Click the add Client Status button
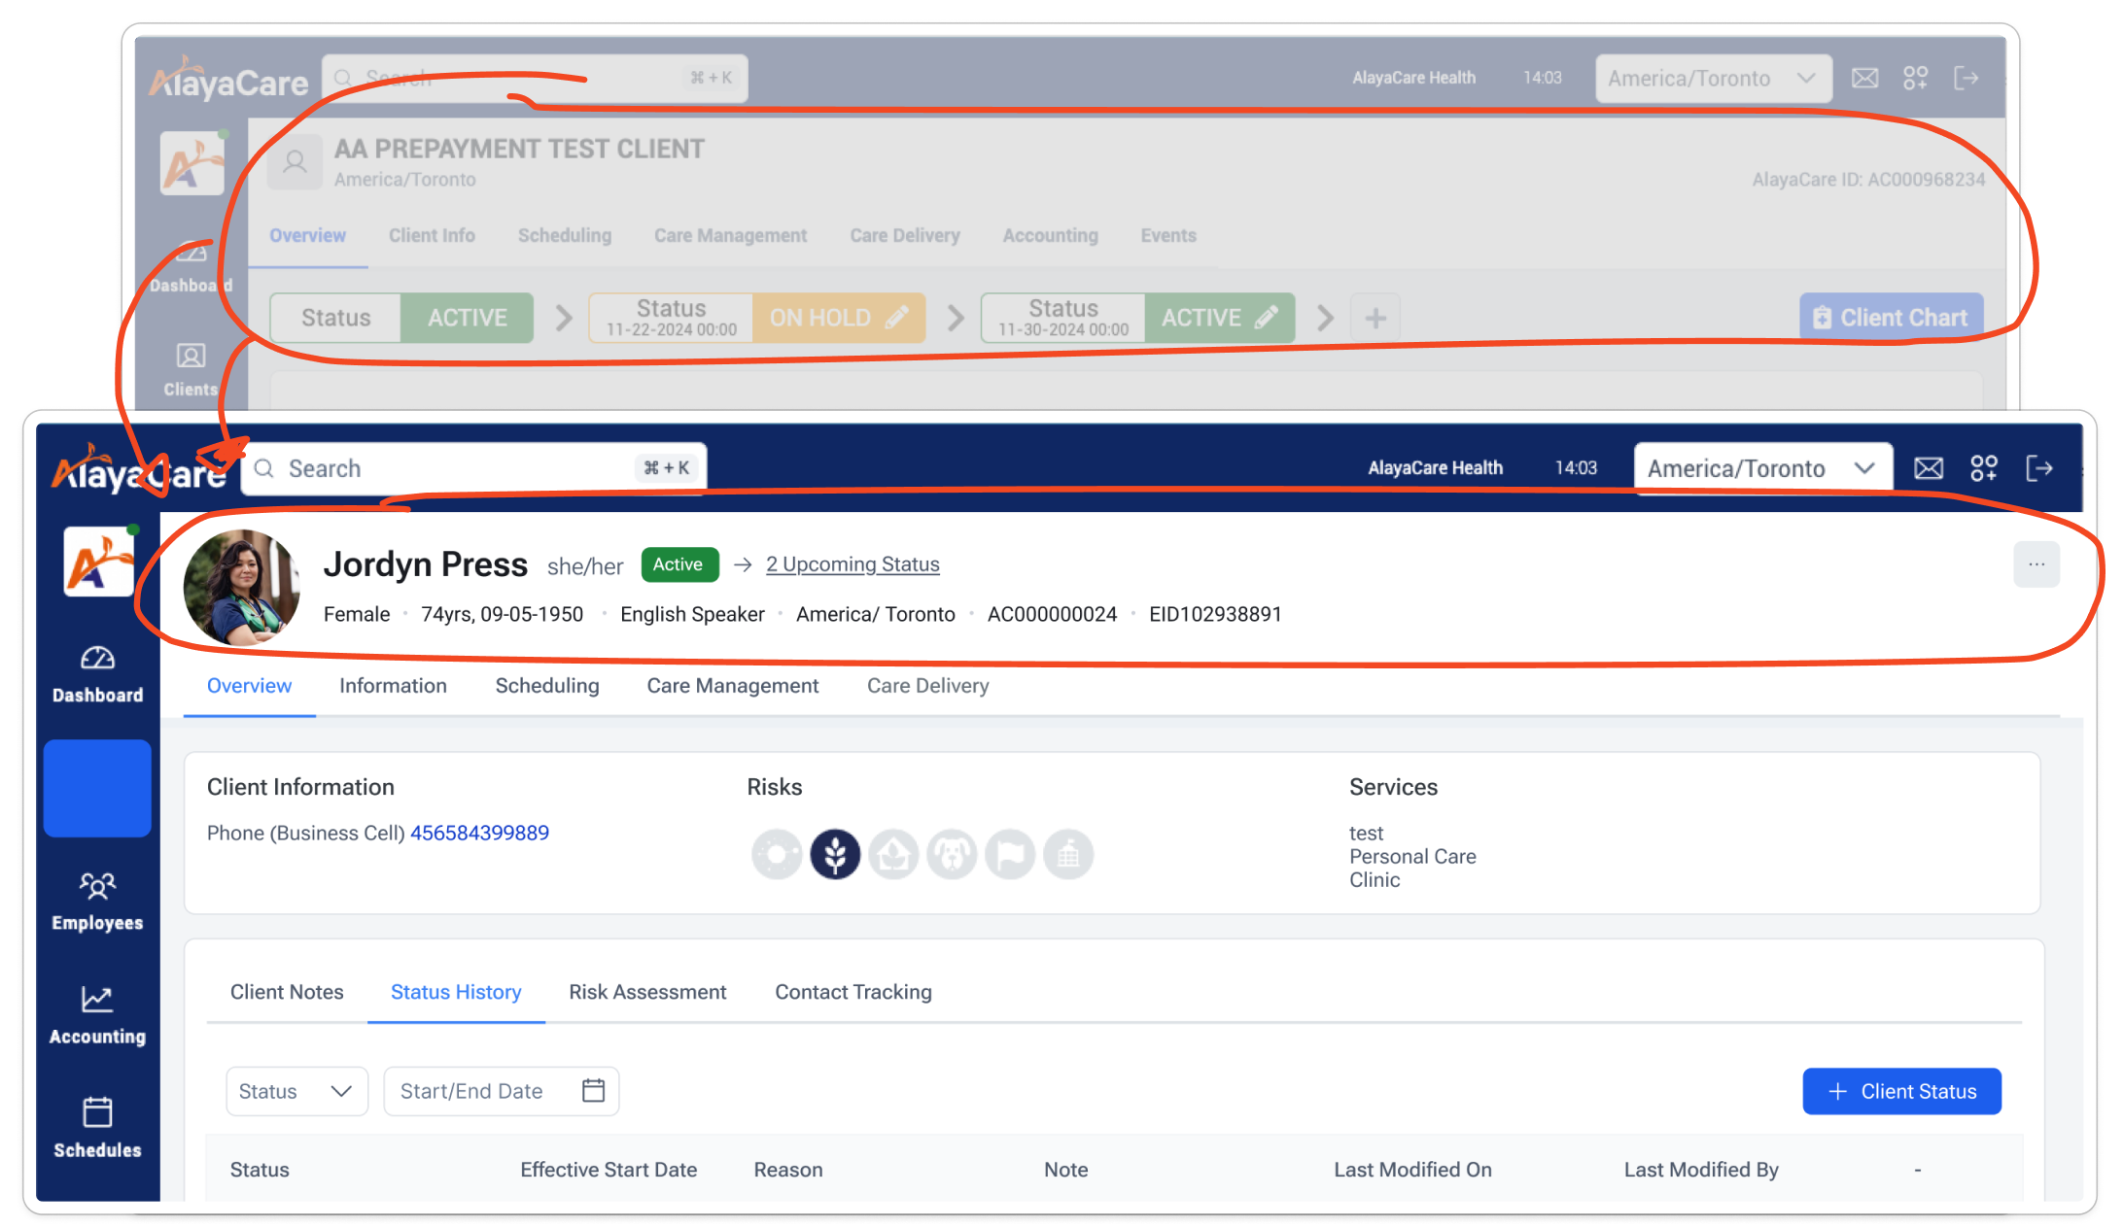Viewport: 2123px width, 1228px height. 1901,1091
